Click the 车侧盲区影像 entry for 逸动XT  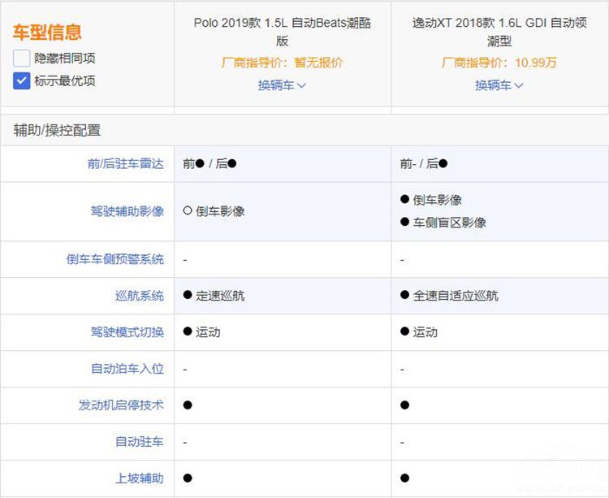point(449,223)
